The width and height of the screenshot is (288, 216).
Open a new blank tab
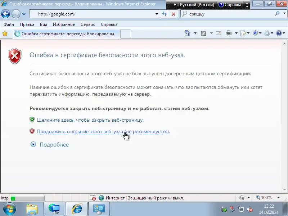click(126, 34)
